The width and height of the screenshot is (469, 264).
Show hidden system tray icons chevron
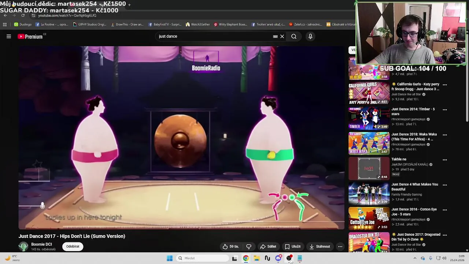pos(415,258)
